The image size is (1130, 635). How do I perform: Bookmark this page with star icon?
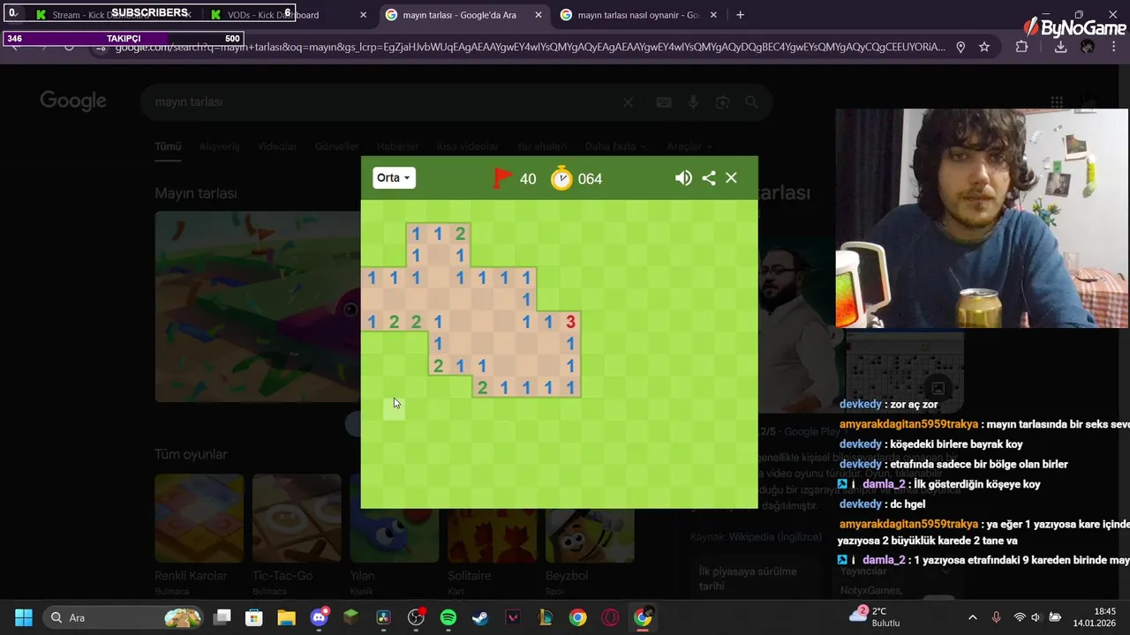(x=984, y=47)
